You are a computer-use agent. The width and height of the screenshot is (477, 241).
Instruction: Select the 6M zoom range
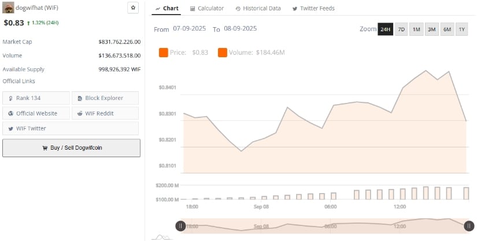pyautogui.click(x=447, y=29)
